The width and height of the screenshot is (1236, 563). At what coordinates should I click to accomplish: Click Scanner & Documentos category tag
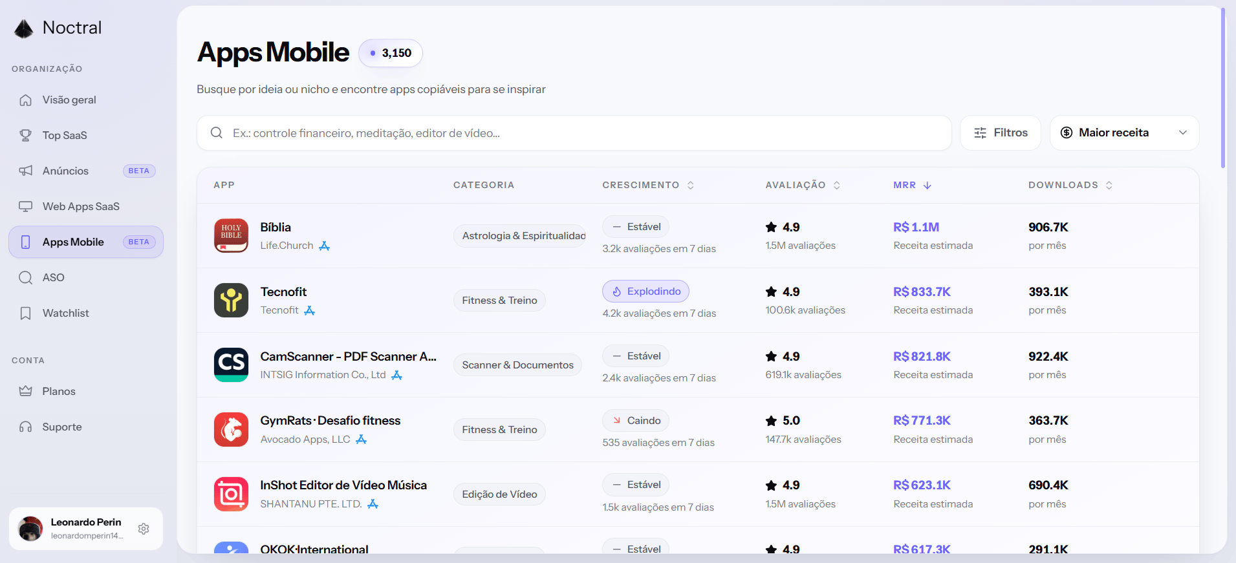tap(517, 365)
